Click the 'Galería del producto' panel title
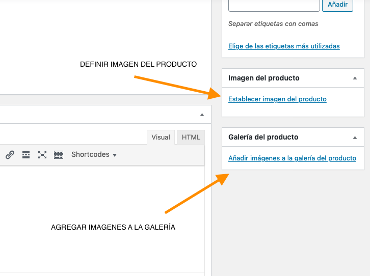 tap(263, 137)
